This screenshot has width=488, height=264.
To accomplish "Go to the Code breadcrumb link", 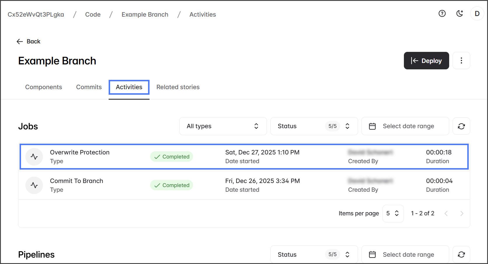I will pos(93,15).
